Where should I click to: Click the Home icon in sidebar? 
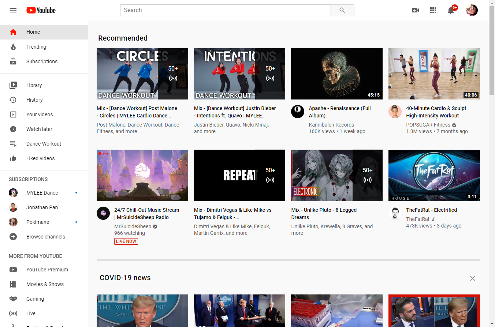[13, 32]
